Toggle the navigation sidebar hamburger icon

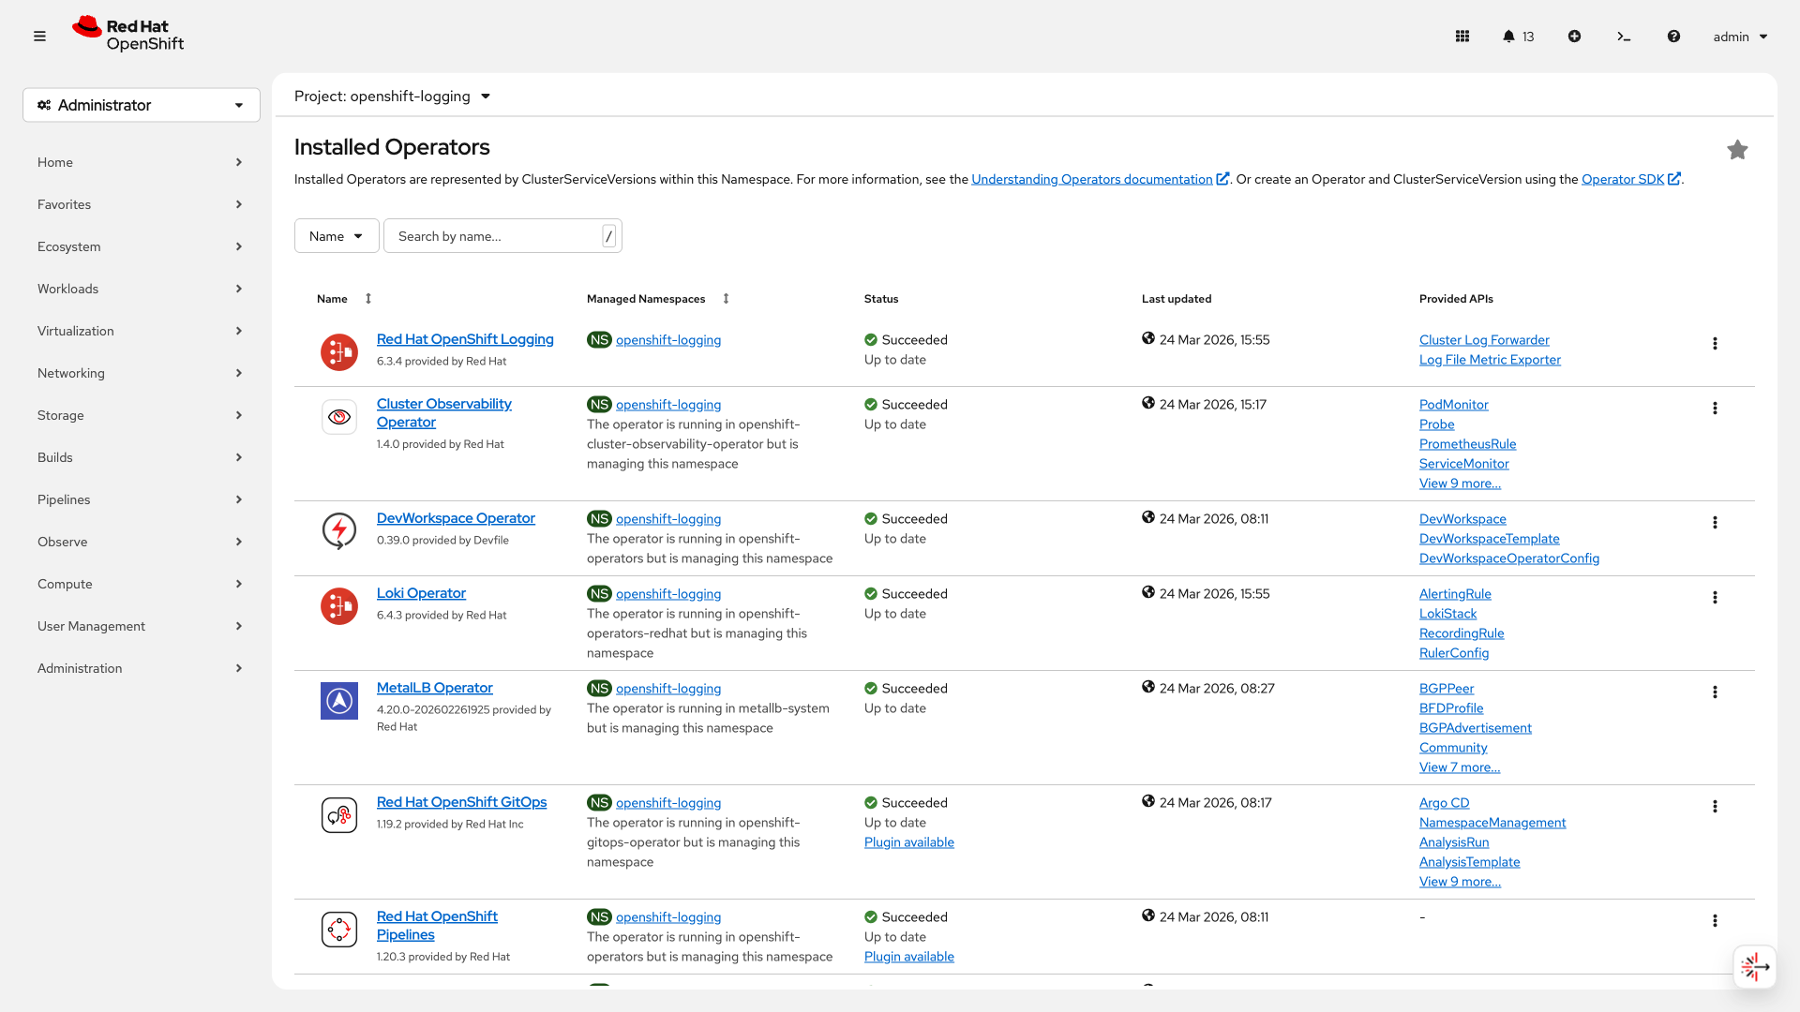tap(39, 37)
